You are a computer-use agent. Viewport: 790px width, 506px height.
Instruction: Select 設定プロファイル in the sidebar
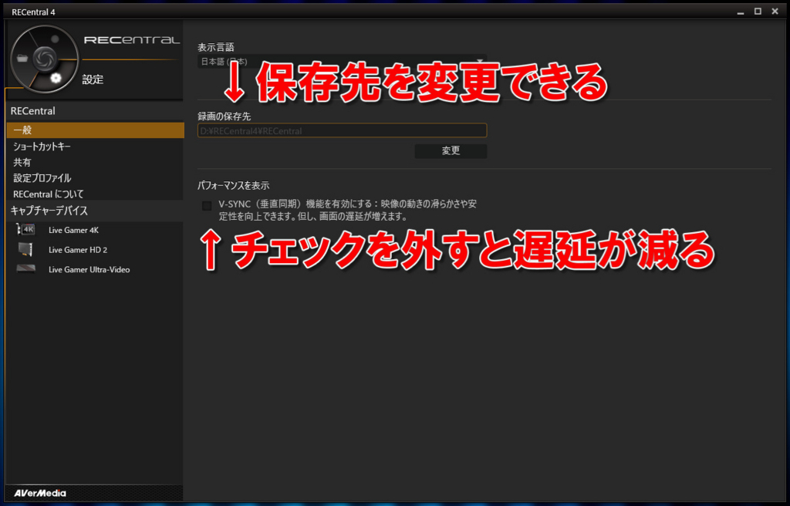(41, 178)
